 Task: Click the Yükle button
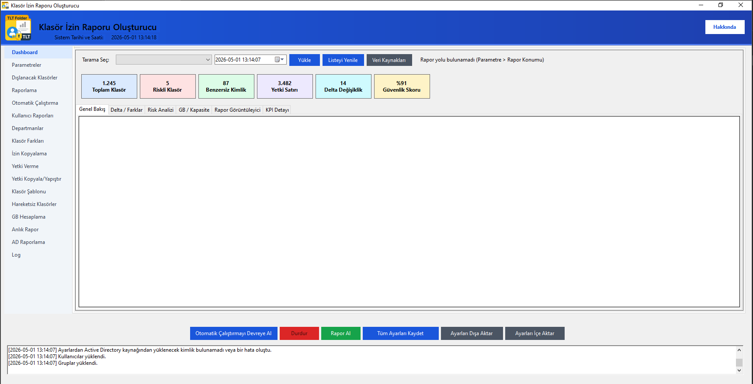pos(305,60)
